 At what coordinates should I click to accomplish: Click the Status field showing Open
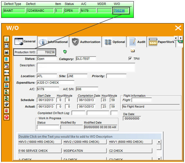(47, 59)
